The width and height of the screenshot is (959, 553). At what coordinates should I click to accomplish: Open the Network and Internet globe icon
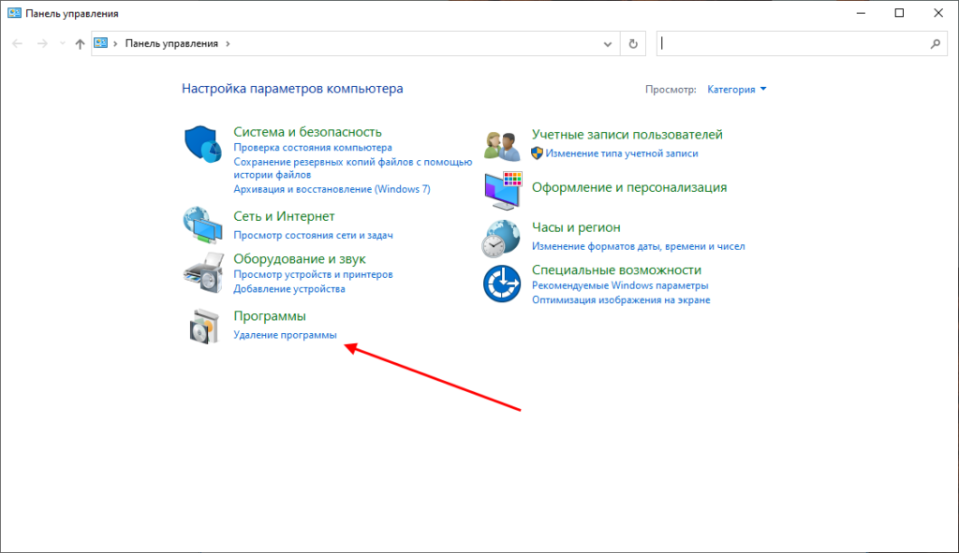[202, 225]
